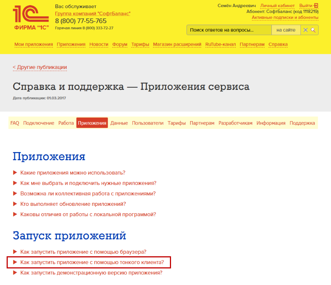
Task: Click the 'Запуск приложений' section heading
Action: (x=70, y=236)
